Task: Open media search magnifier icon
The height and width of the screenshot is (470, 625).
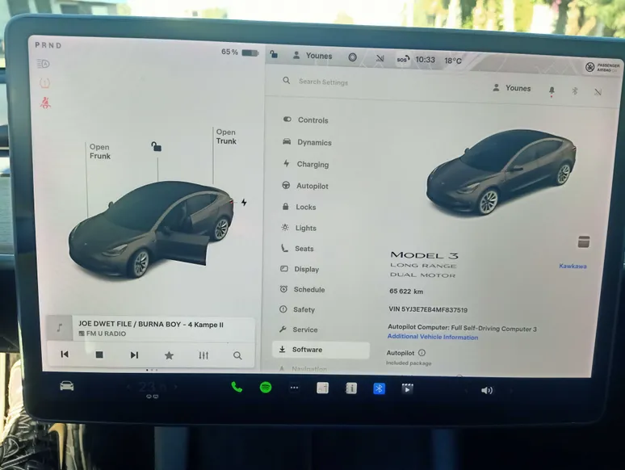Action: [237, 355]
